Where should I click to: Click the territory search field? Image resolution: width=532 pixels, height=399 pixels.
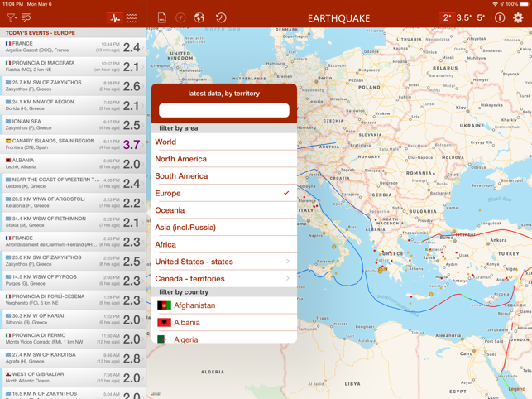(224, 110)
